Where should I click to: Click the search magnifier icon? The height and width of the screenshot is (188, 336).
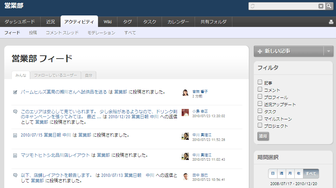click(329, 6)
